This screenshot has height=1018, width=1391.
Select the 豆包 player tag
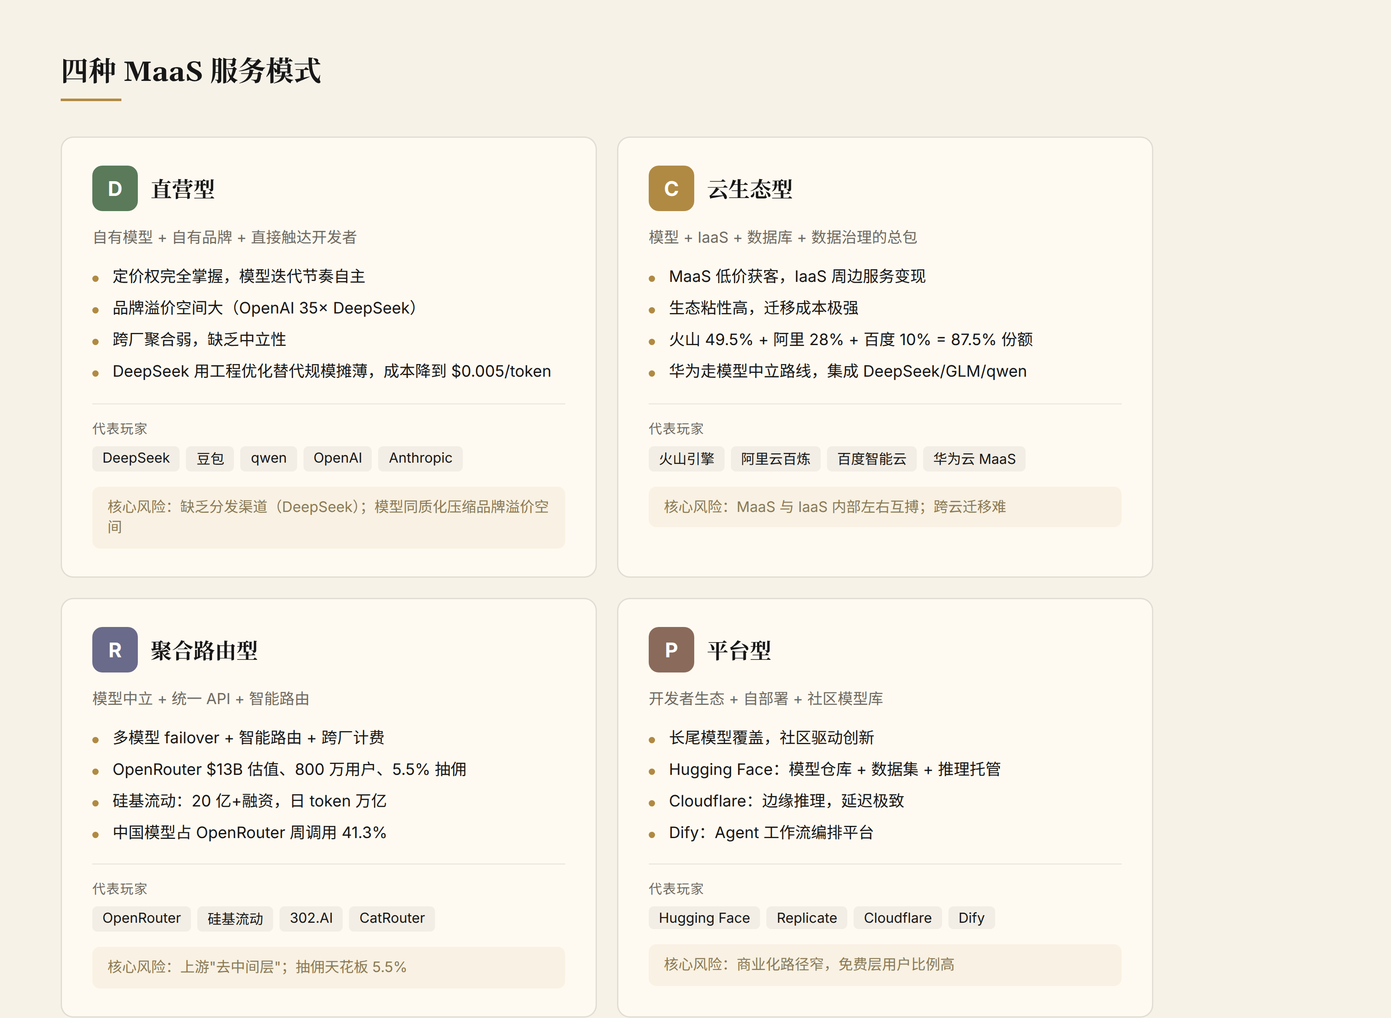(x=210, y=458)
